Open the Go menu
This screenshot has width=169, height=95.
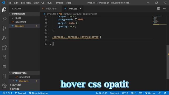point(43,3)
